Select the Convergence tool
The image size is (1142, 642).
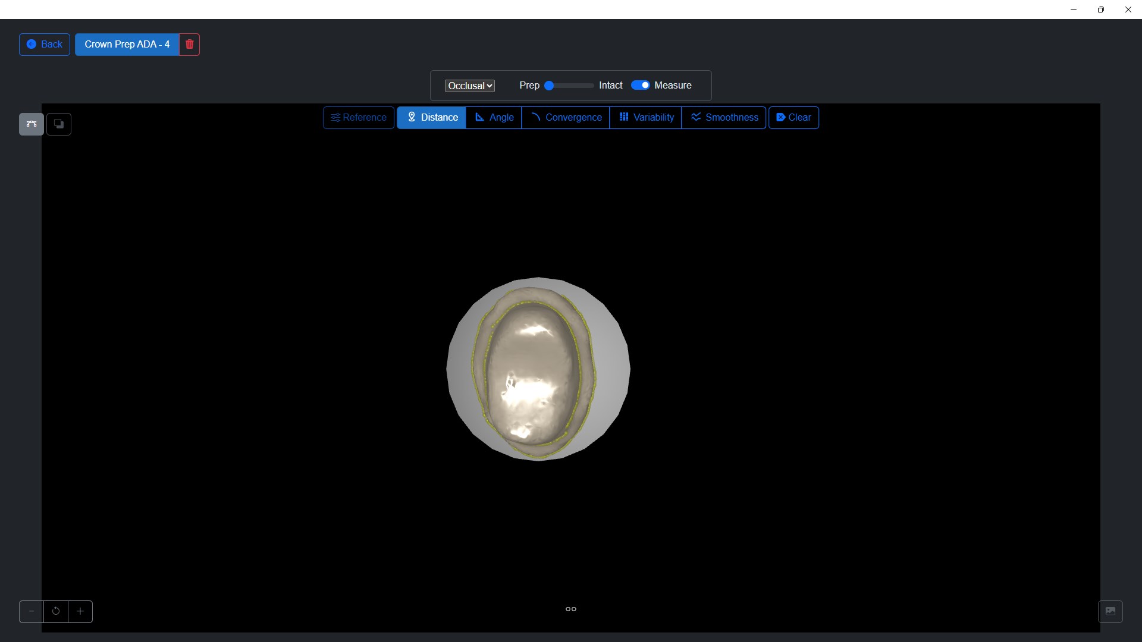tap(566, 118)
